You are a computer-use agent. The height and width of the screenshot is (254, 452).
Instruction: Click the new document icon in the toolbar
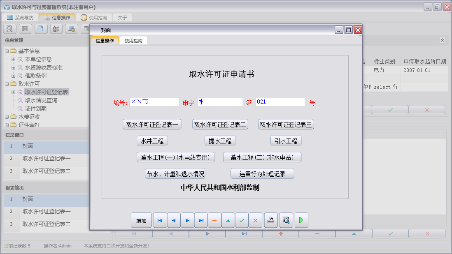point(40,29)
